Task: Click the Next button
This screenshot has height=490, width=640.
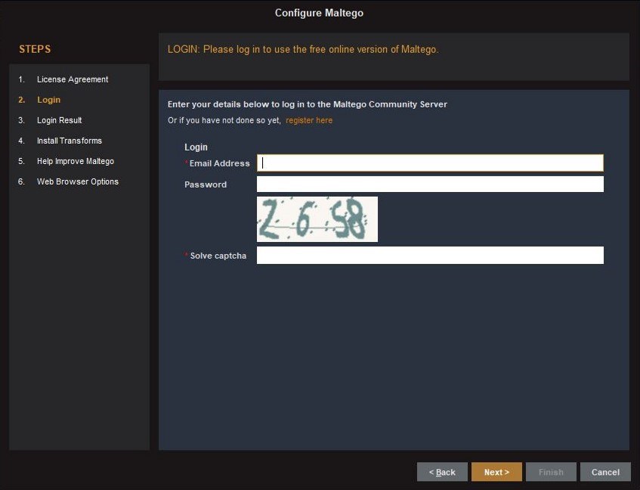Action: [x=496, y=471]
